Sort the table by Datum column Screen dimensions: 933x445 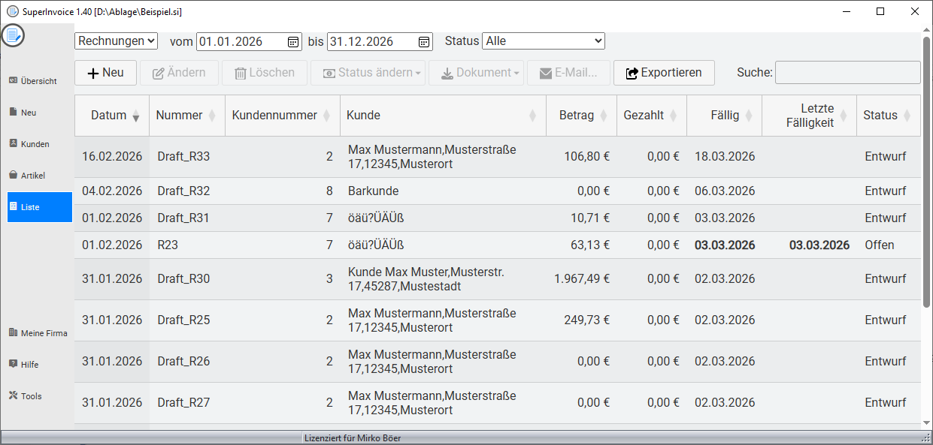(111, 116)
